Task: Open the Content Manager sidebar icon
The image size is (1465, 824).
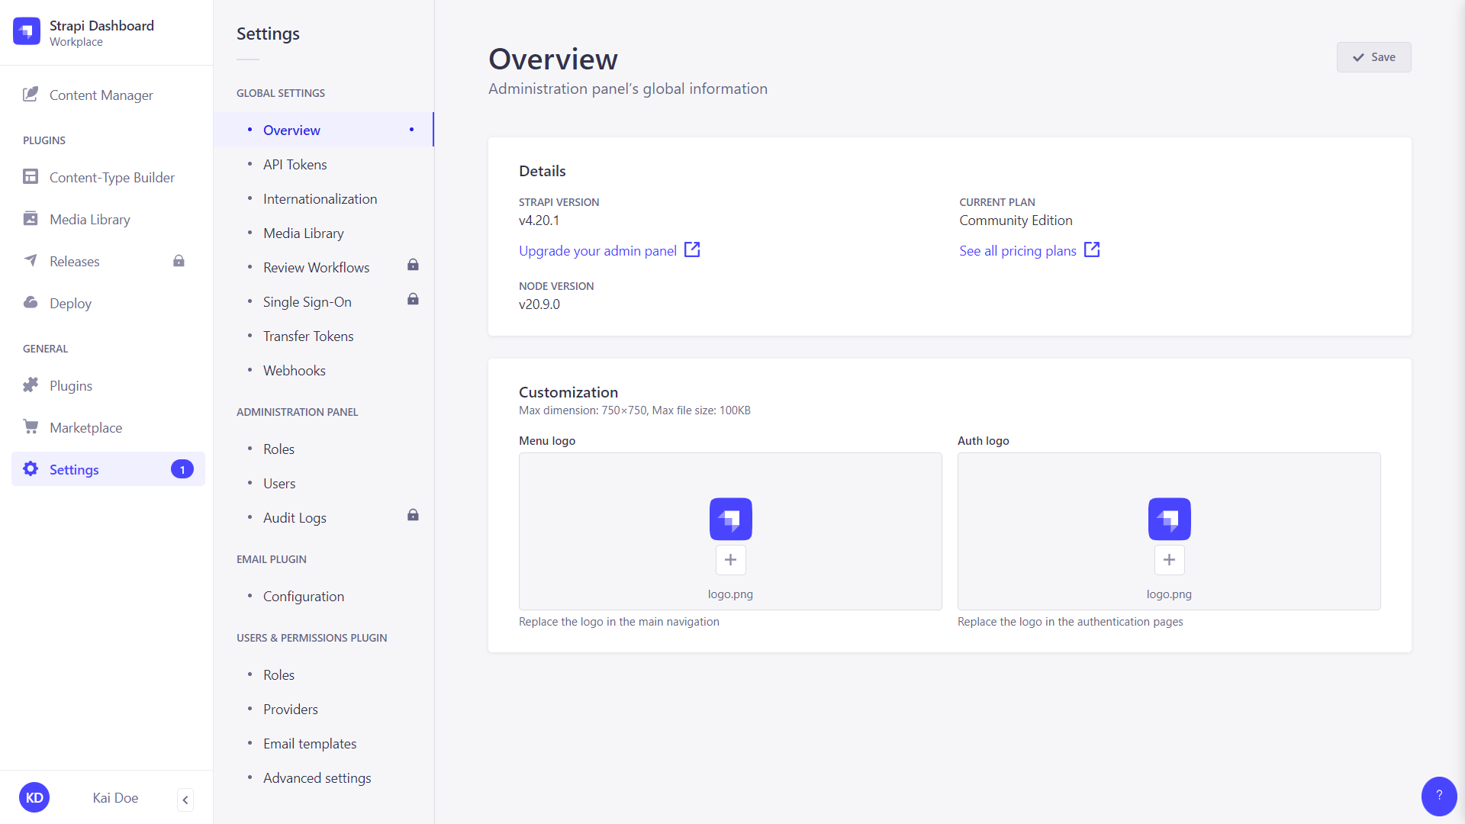Action: click(31, 95)
